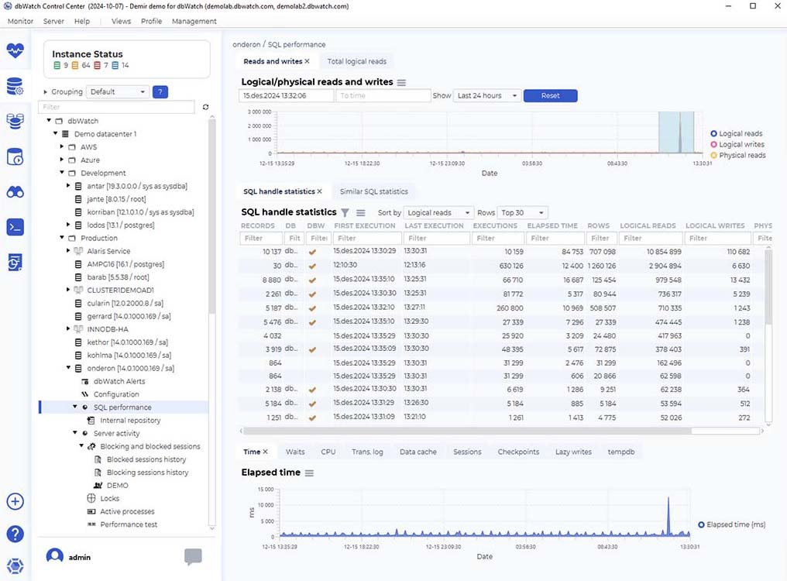
Task: Open the Server menu
Action: pos(53,21)
